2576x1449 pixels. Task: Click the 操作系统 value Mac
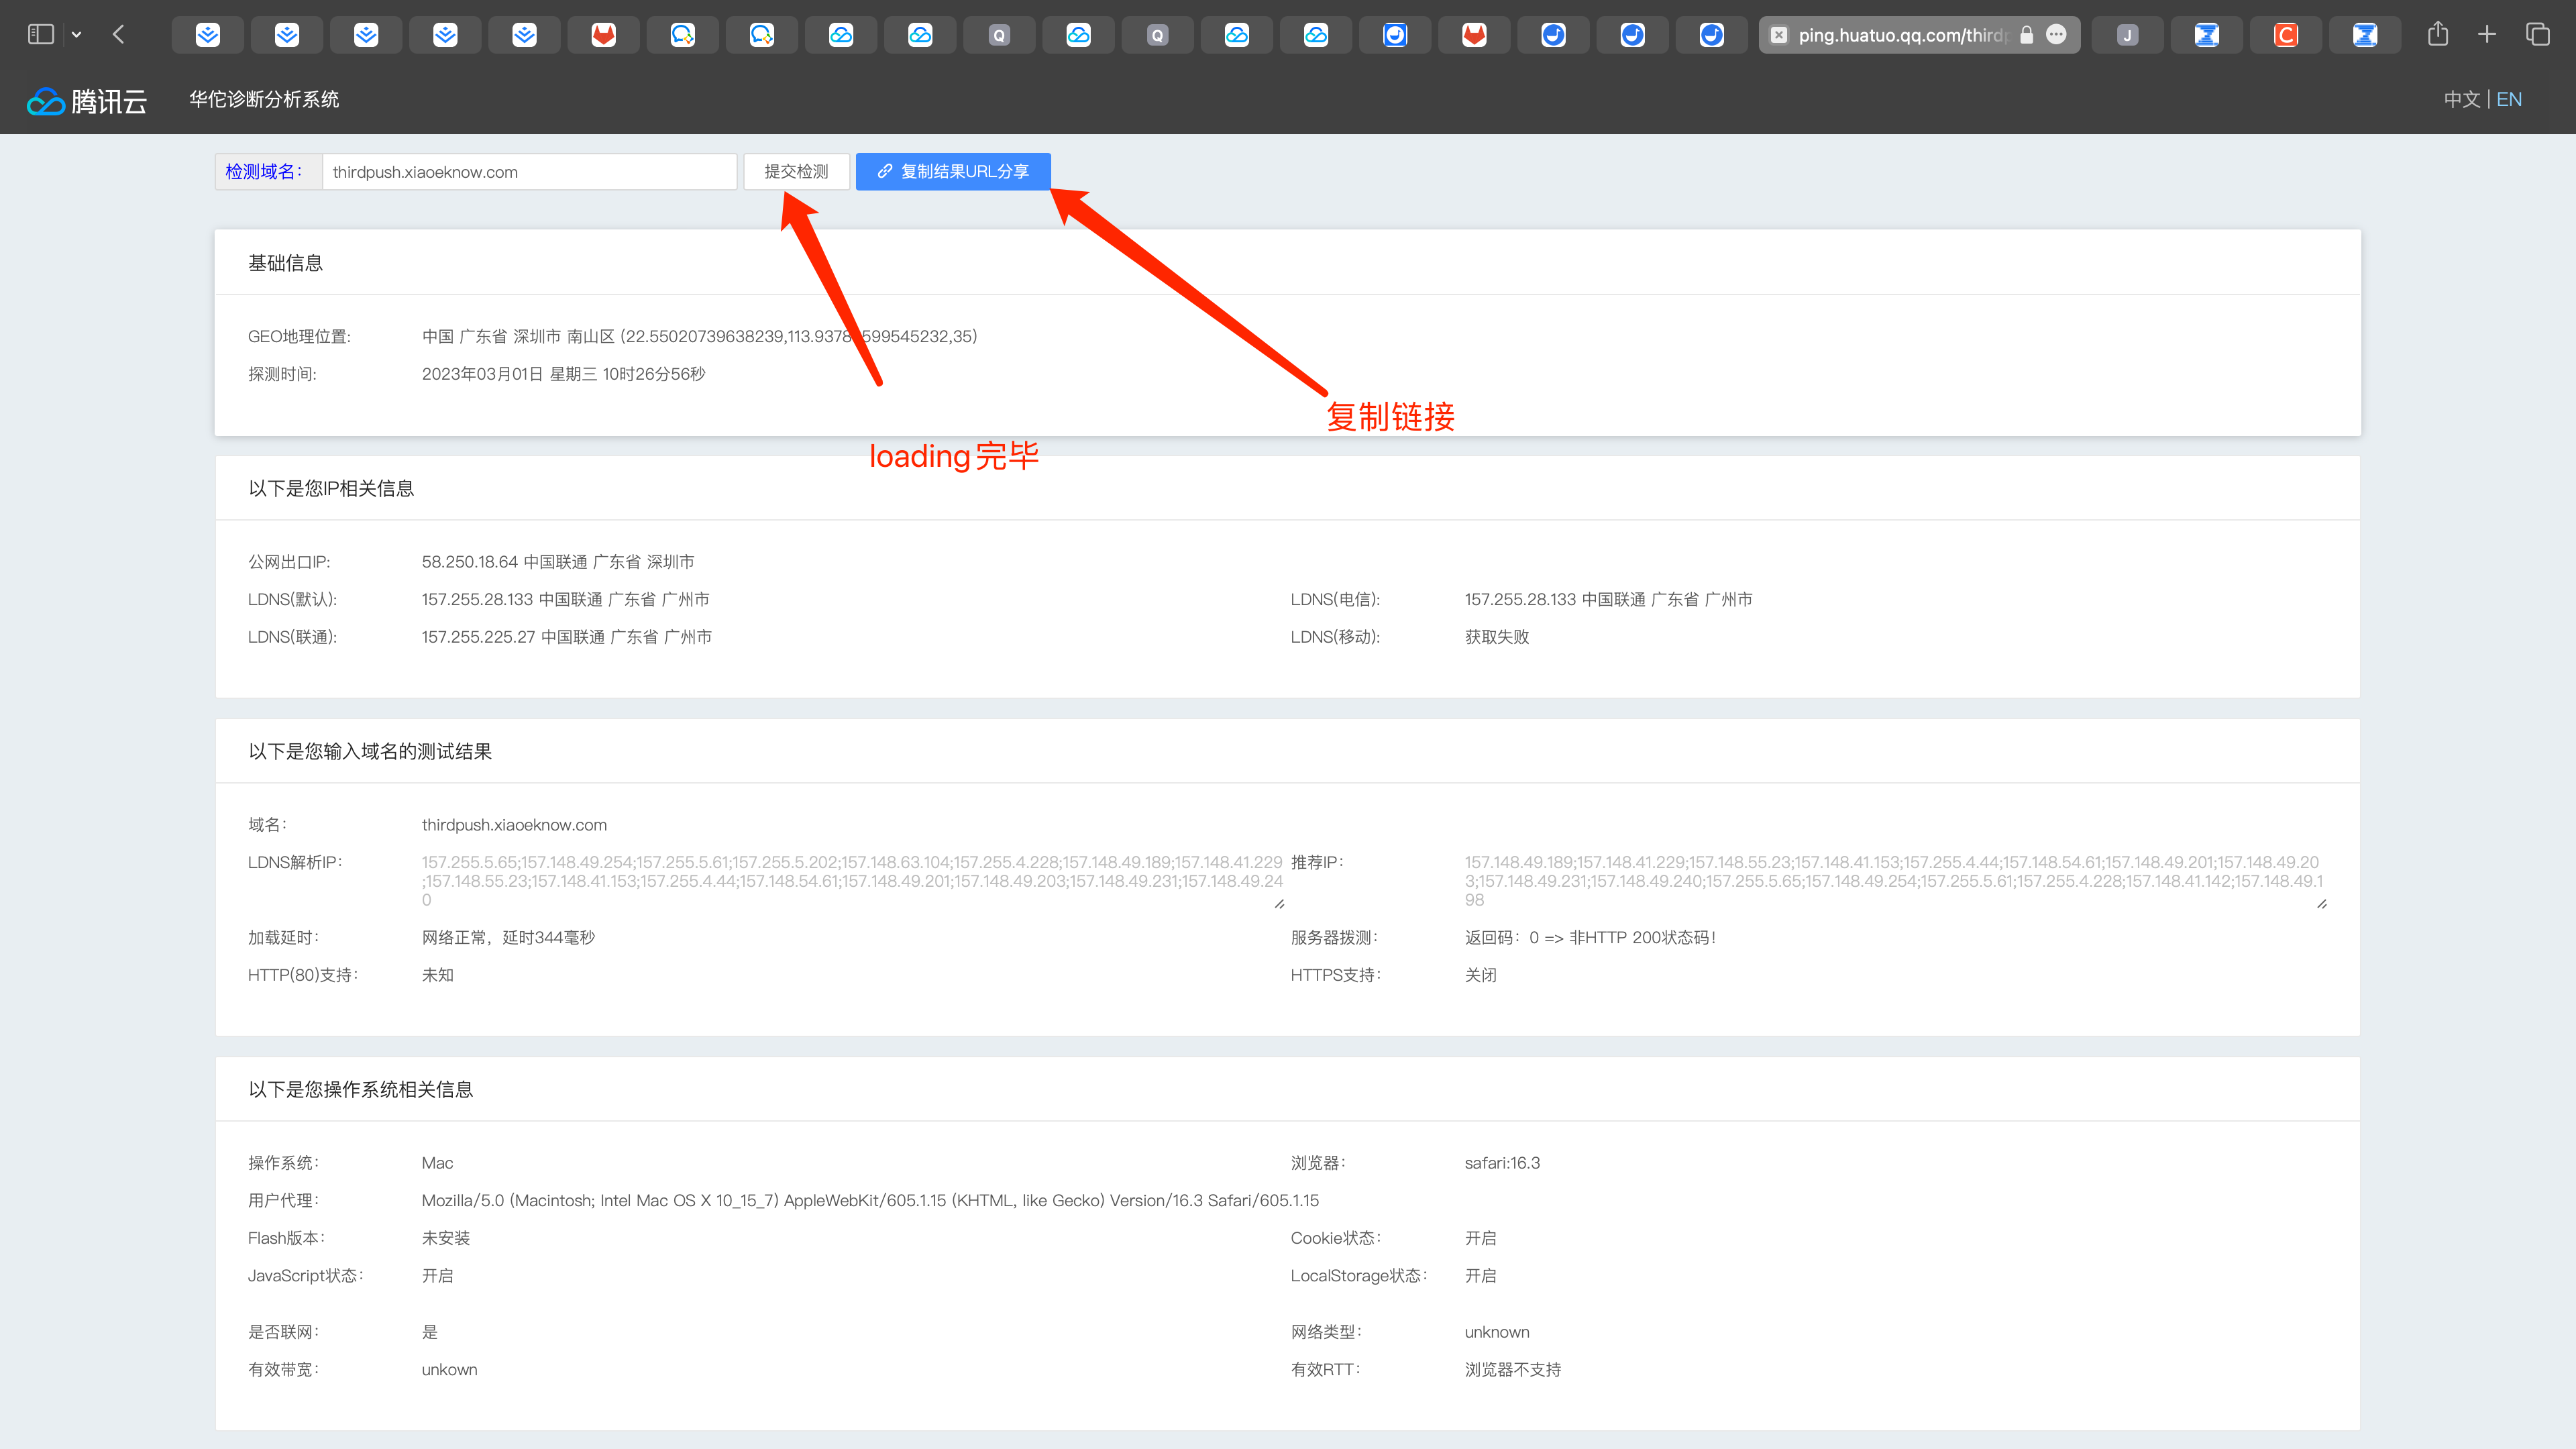[x=437, y=1163]
